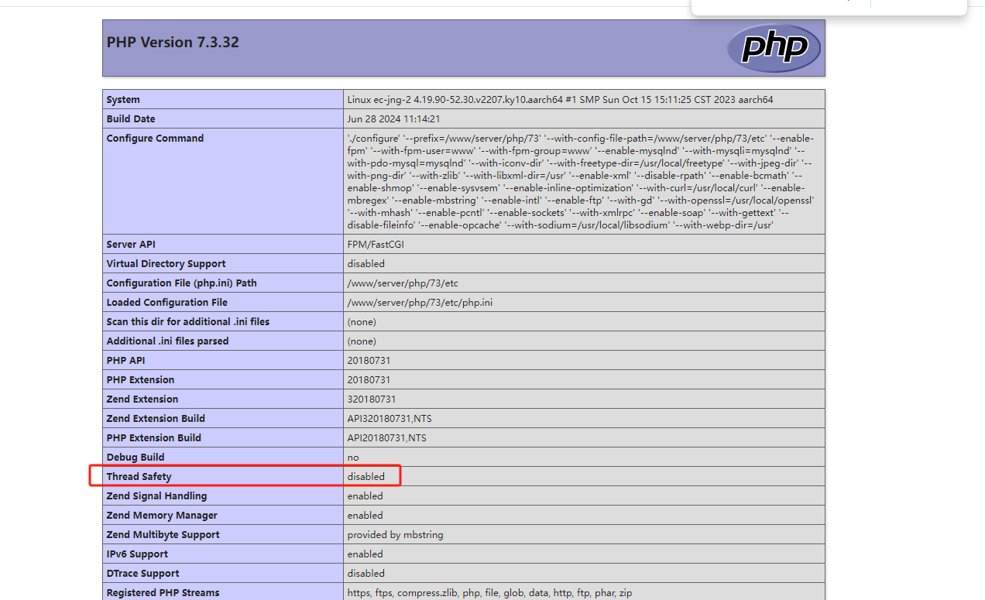The height and width of the screenshot is (600, 985).
Task: Select the 'Build Date' label
Action: pyautogui.click(x=131, y=119)
